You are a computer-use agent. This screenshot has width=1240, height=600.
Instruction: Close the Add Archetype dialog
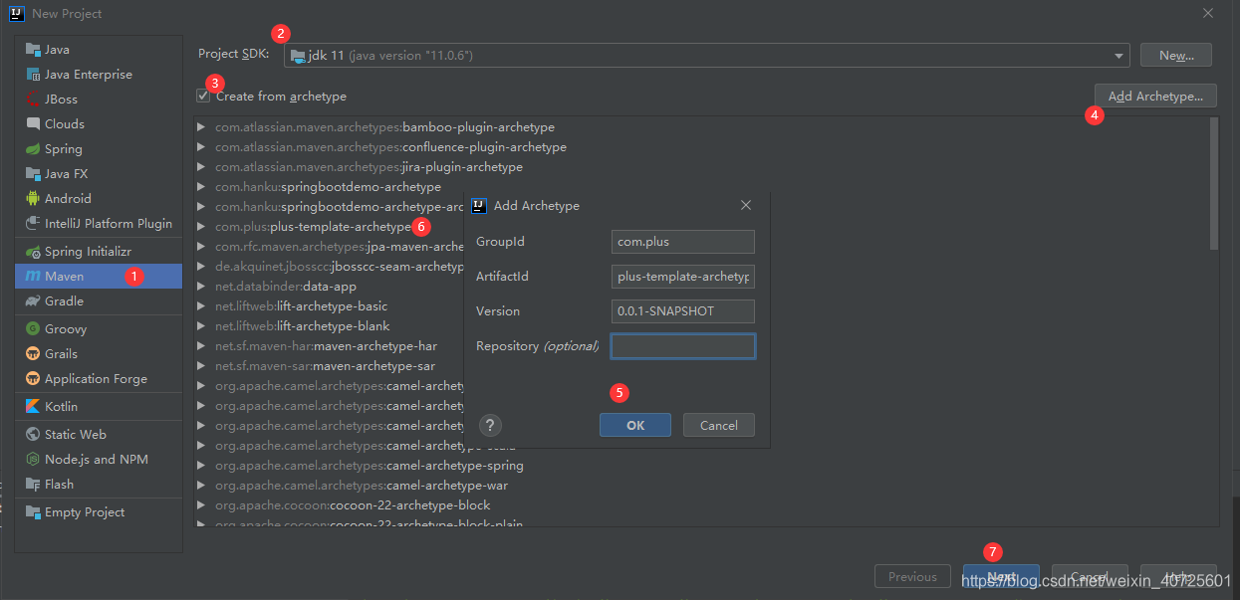click(x=746, y=205)
